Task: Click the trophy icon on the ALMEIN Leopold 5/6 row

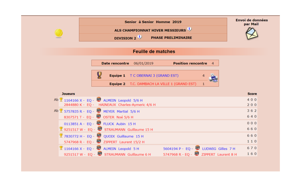Action: click(x=61, y=99)
